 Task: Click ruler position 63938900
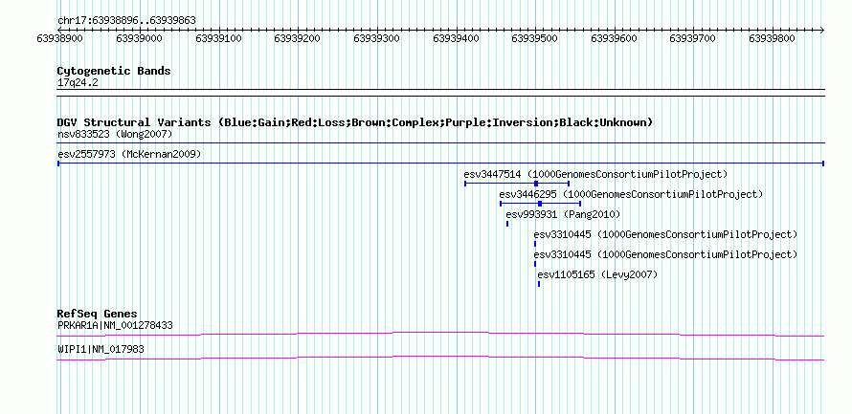click(x=59, y=38)
